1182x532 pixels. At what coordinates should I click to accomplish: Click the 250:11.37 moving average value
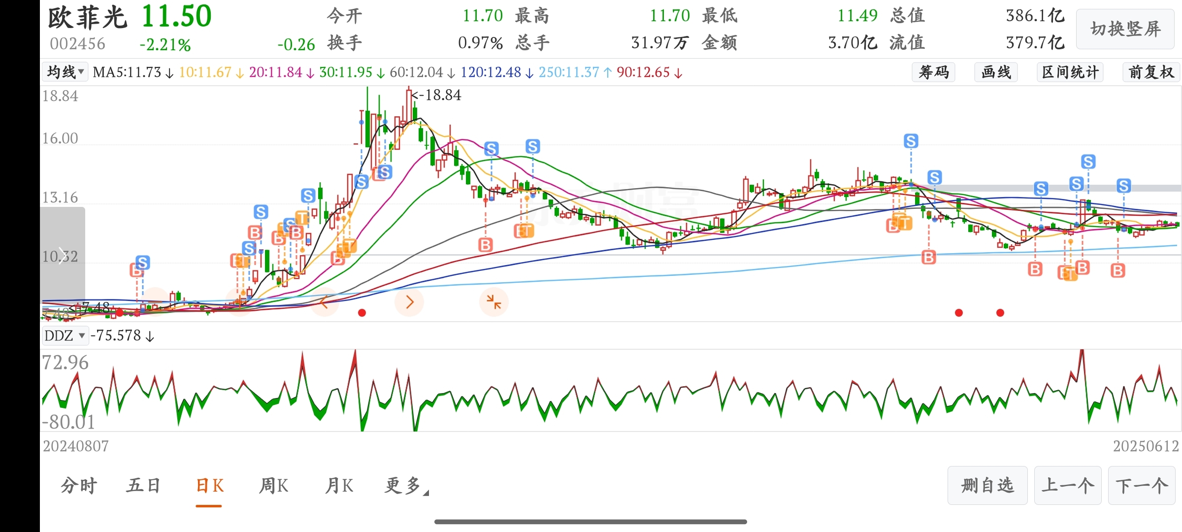click(x=575, y=72)
